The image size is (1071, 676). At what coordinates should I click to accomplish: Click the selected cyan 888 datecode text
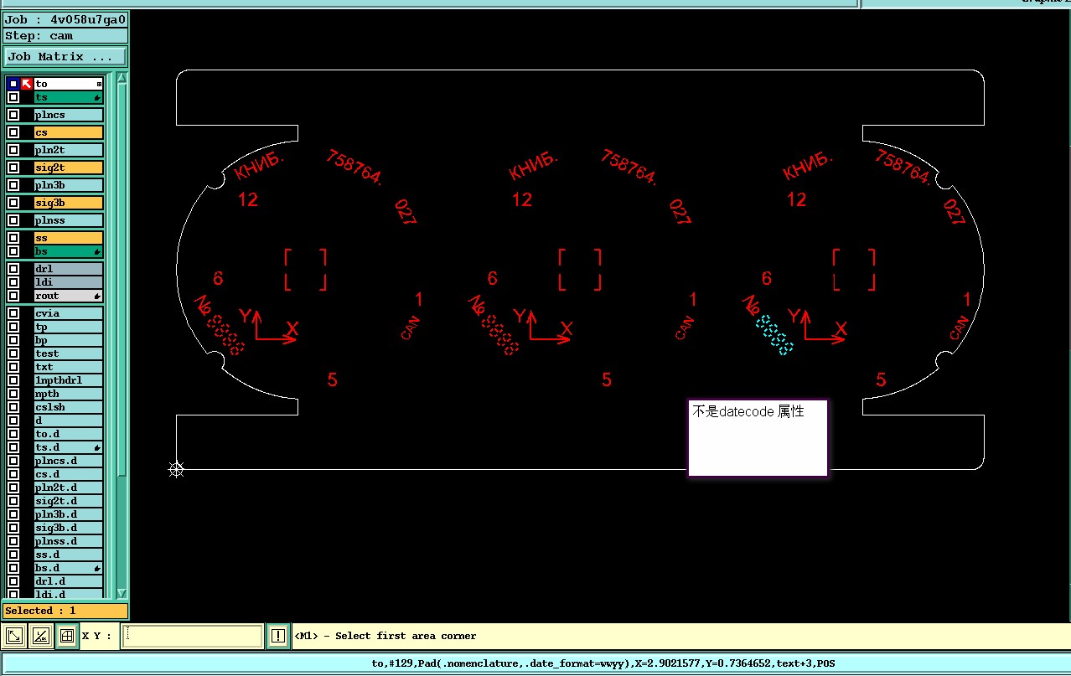(775, 334)
